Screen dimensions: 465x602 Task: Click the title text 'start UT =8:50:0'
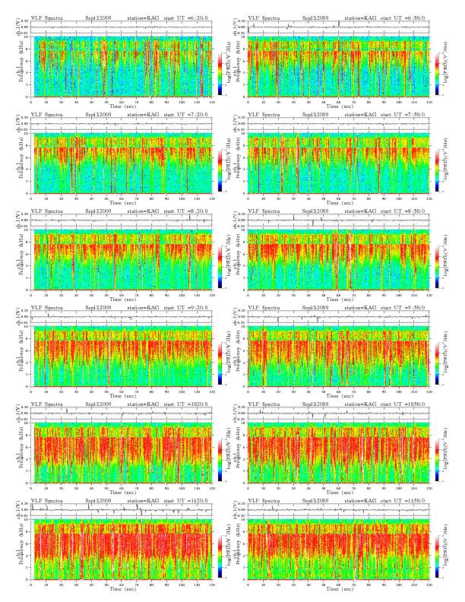coord(403,211)
